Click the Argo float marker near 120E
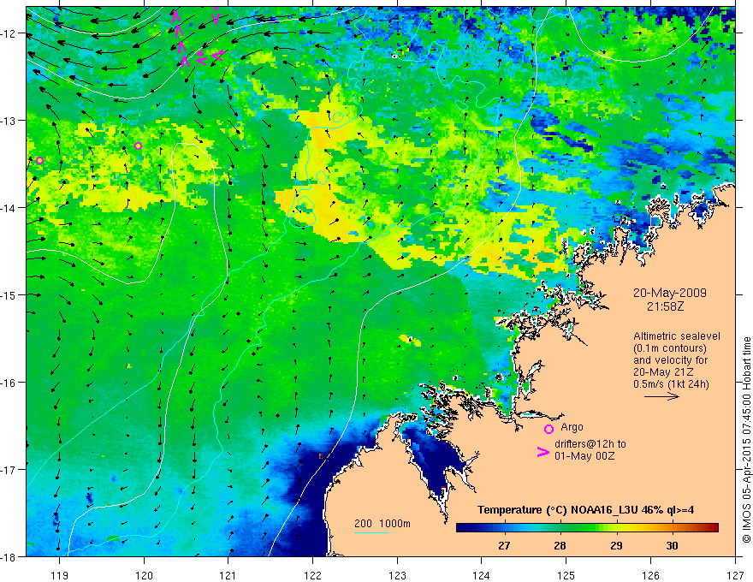This screenshot has width=753, height=582. pyautogui.click(x=139, y=146)
